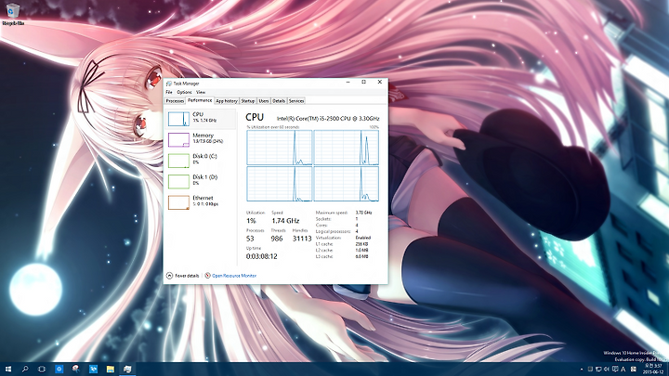Click the 1.74 GHz speed value
Screen dimensions: 669x376
tap(285, 221)
